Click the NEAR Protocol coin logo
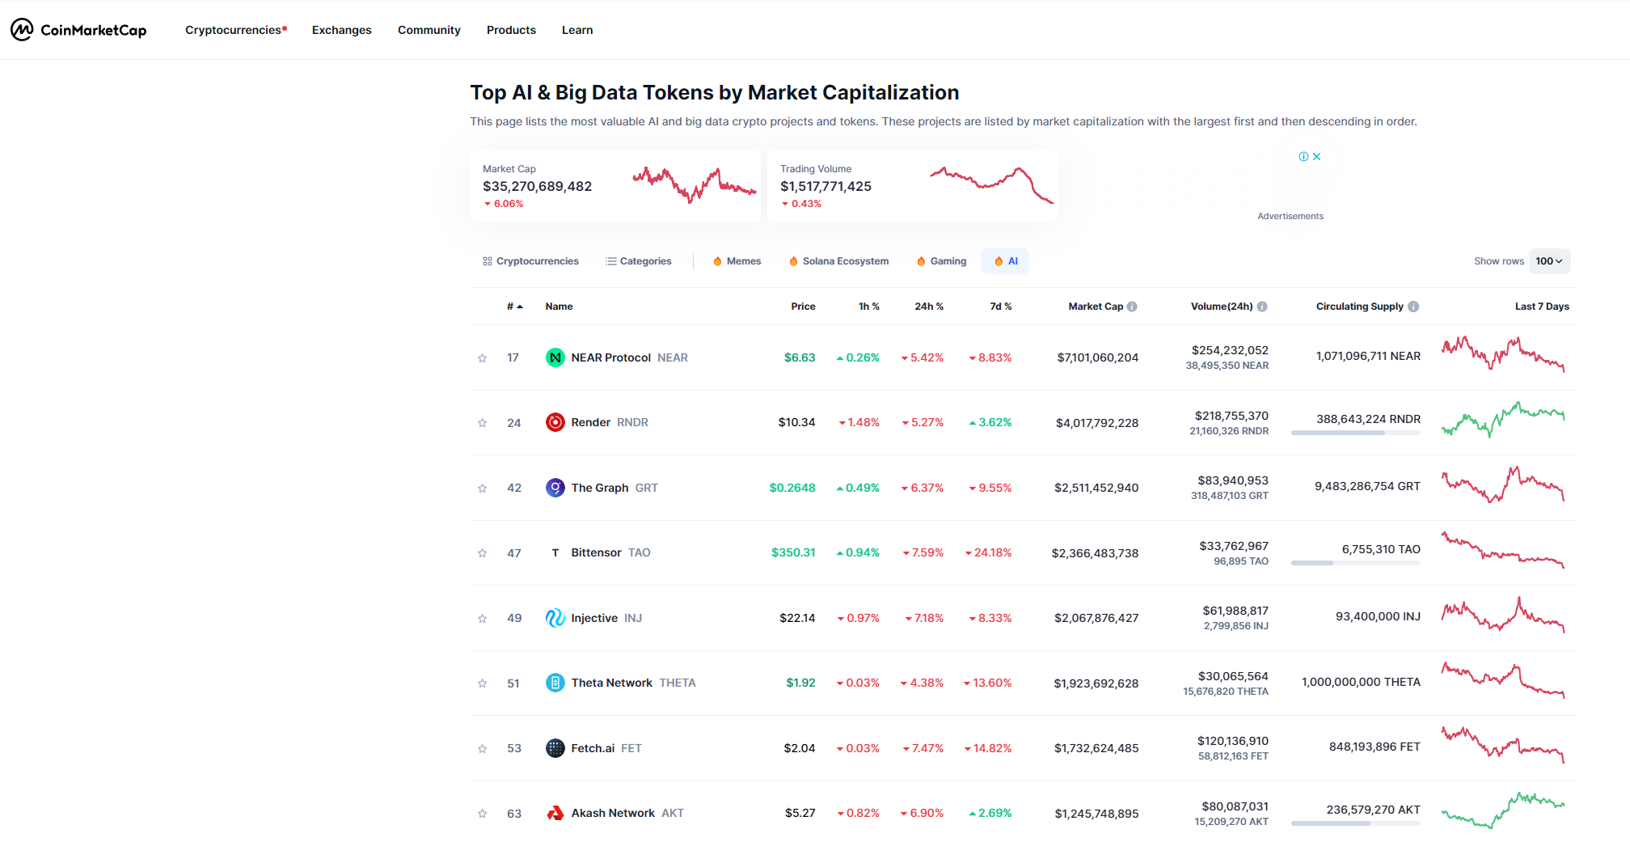Screen dimensions: 1630x842 tap(555, 358)
